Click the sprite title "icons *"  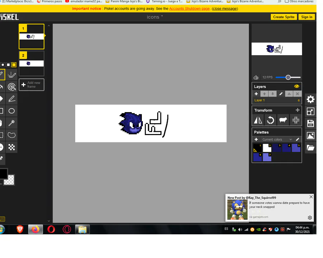click(x=155, y=17)
